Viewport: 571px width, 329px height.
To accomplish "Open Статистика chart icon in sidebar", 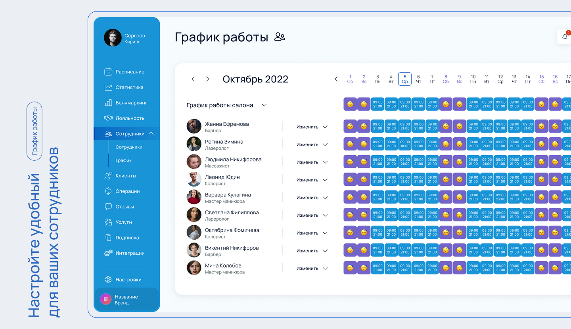I will pos(108,87).
